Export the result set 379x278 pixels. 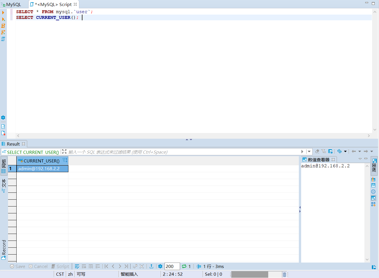[x=151, y=266]
